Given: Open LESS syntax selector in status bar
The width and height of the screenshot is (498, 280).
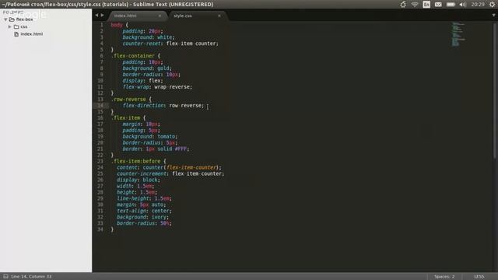Looking at the screenshot, I should point(479,277).
